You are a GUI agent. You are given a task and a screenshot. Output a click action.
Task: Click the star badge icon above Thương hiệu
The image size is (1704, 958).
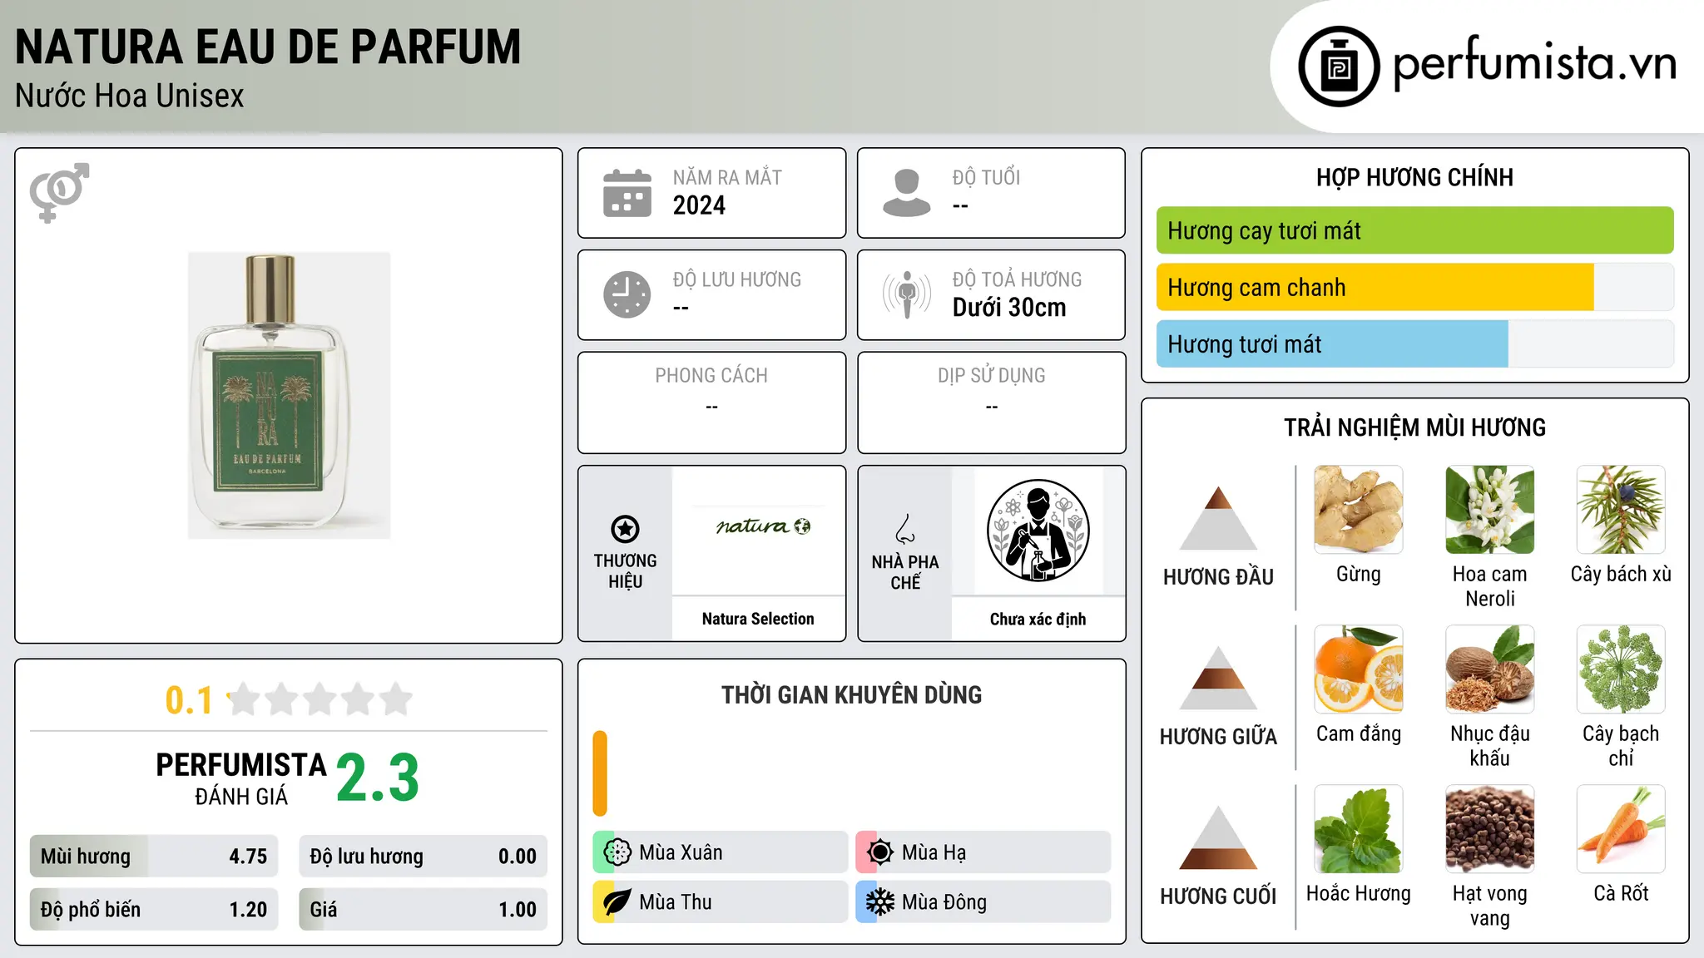pos(625,529)
